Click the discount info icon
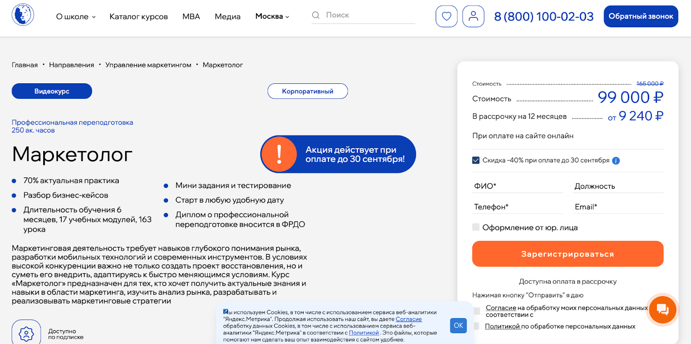The image size is (691, 344). [616, 161]
